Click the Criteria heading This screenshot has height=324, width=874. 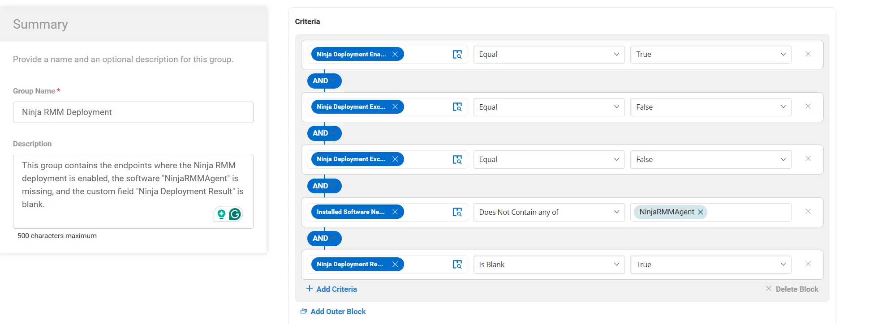(307, 21)
